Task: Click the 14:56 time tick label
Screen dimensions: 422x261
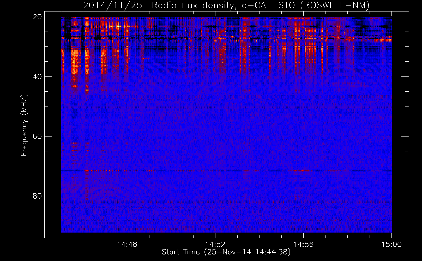Action: pos(303,245)
